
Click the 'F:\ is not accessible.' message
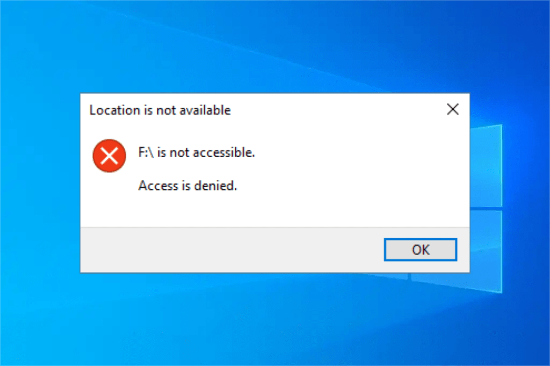pyautogui.click(x=197, y=152)
